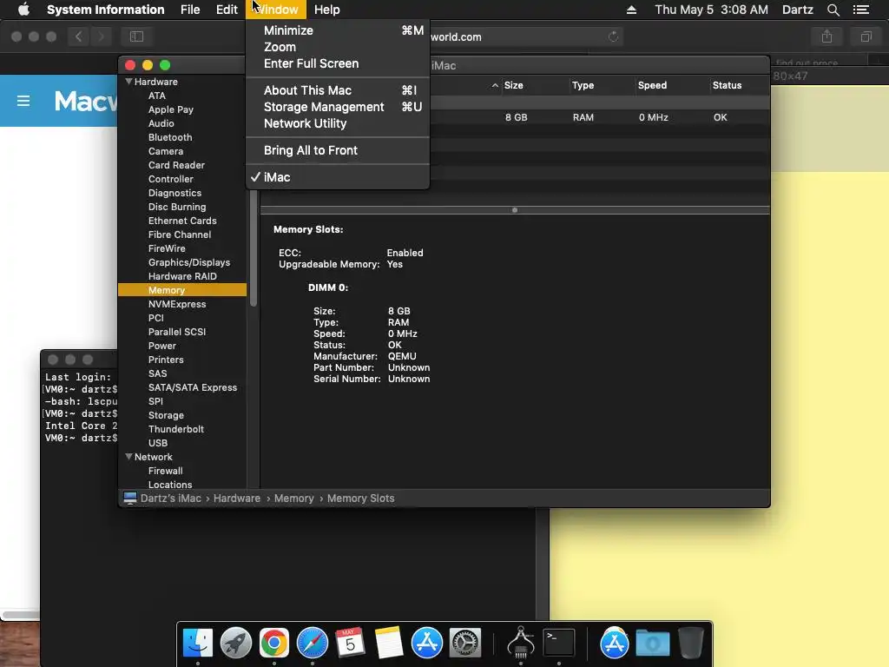Open Notification Center list icon
Viewport: 889px width, 667px height.
[860, 10]
